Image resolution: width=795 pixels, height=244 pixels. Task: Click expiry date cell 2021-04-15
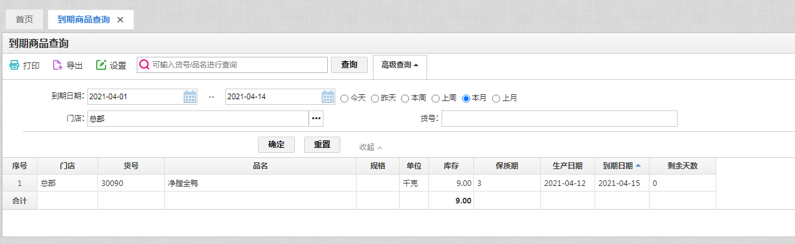(621, 183)
